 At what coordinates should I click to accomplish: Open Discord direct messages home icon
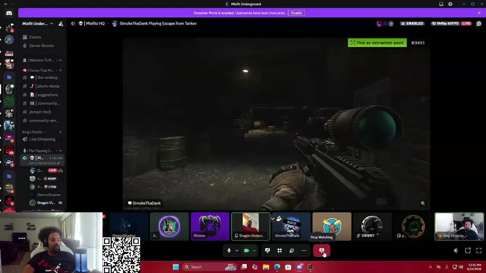coord(9,13)
